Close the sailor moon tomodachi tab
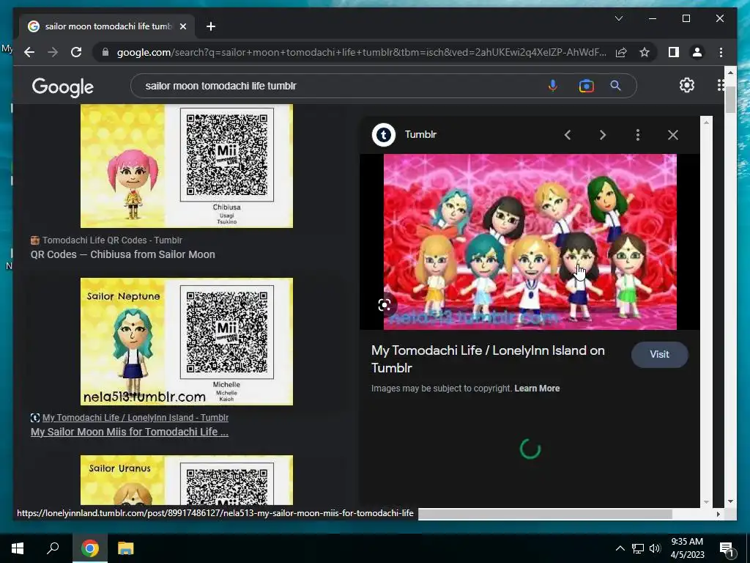This screenshot has height=563, width=750. click(182, 26)
